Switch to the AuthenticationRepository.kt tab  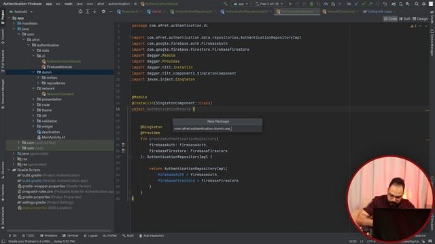(194, 12)
